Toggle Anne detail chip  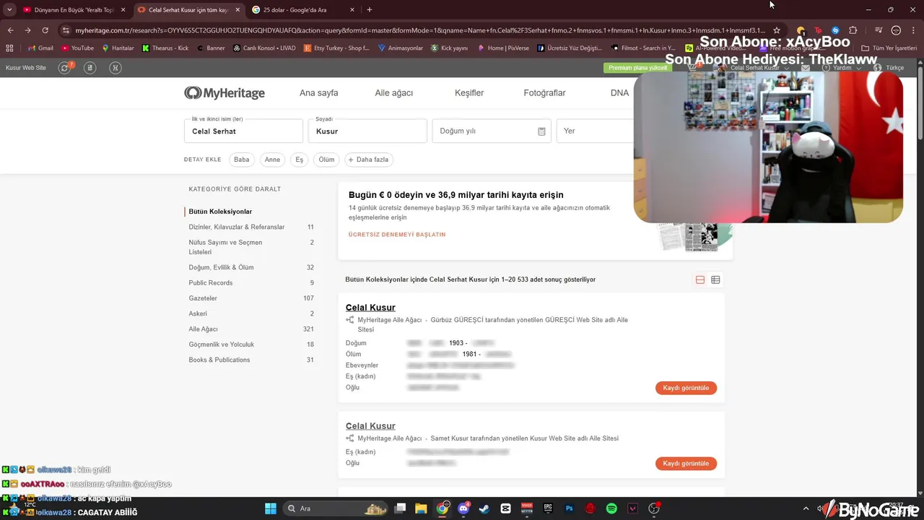coord(272,160)
